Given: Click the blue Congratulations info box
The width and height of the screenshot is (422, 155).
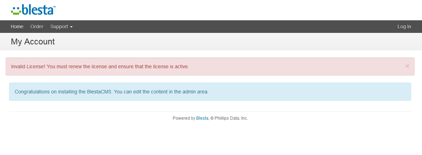Looking at the screenshot, I should point(210,92).
